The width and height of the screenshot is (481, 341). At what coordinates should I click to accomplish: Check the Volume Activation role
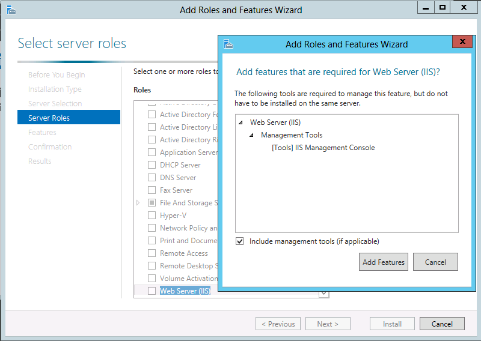[x=152, y=278]
